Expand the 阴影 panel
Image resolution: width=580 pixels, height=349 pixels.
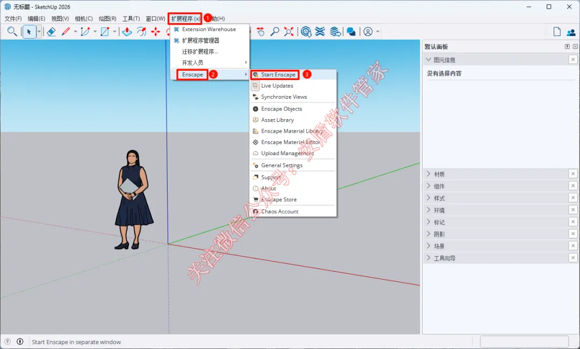click(429, 234)
